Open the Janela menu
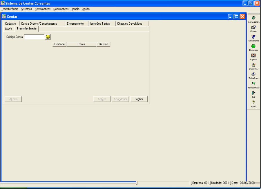Image resolution: width=261 pixels, height=189 pixels. 75,9
